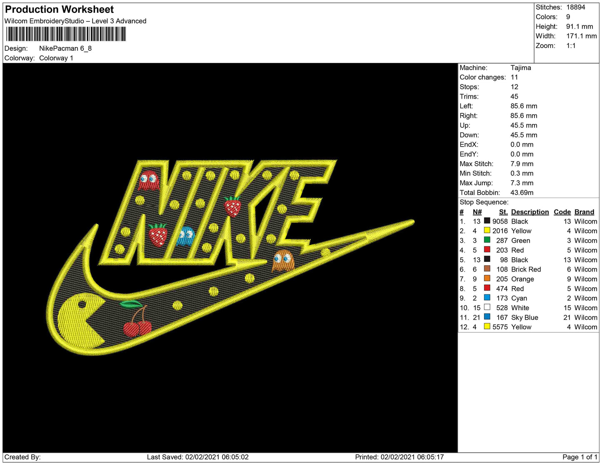Select the "St." column header
This screenshot has width=602, height=463.
tap(503, 212)
